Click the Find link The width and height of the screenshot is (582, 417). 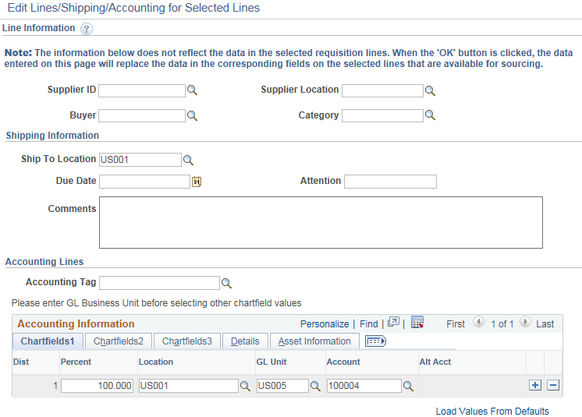coord(368,324)
